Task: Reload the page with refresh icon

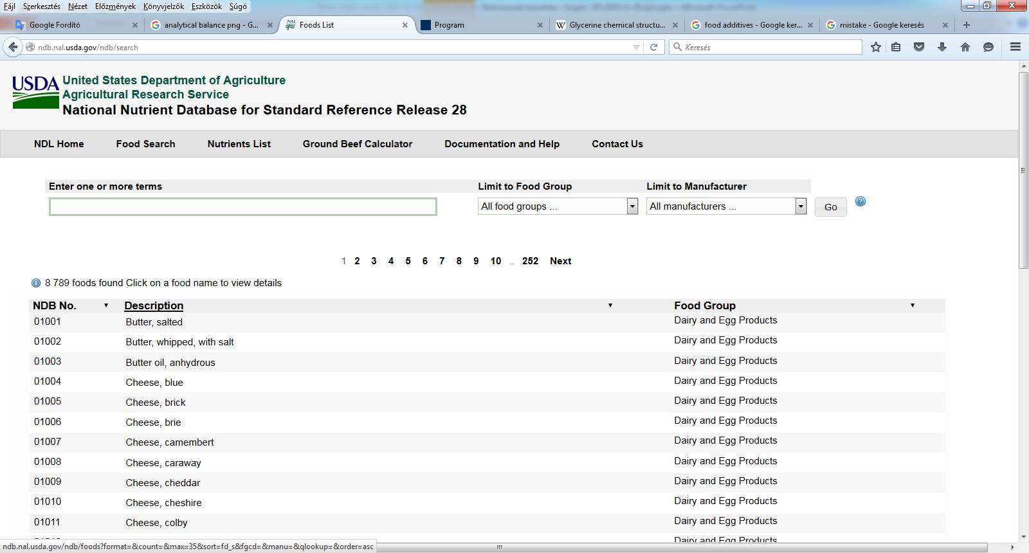Action: click(653, 47)
